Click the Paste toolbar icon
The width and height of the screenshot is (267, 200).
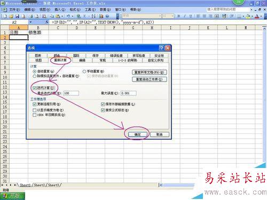click(58, 17)
